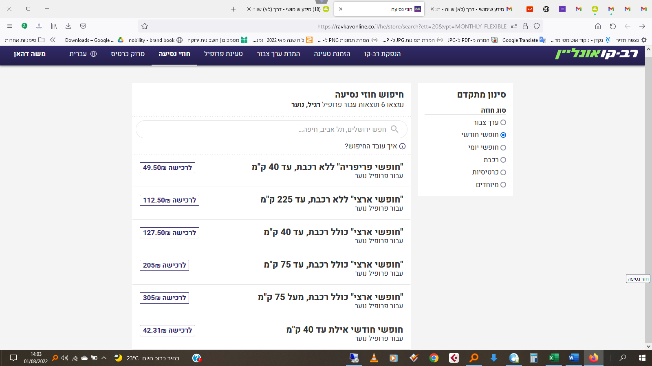Open the Firefox library icon
This screenshot has width=652, height=366.
tap(54, 26)
